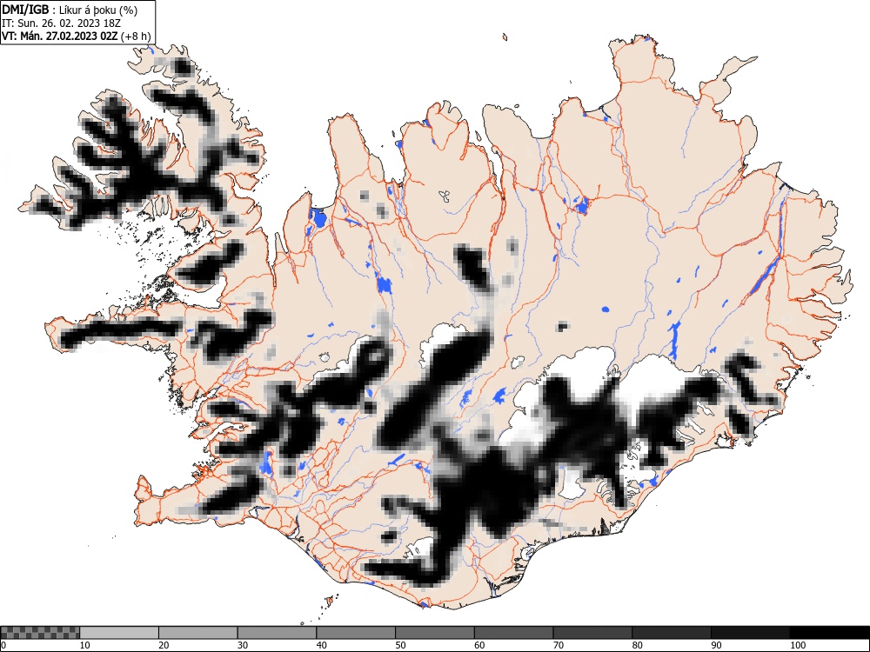Select the 40–50 legend swatch
This screenshot has height=652, width=870.
pos(356,633)
